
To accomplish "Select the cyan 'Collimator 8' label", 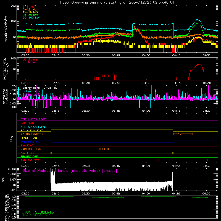I will 31,91.
